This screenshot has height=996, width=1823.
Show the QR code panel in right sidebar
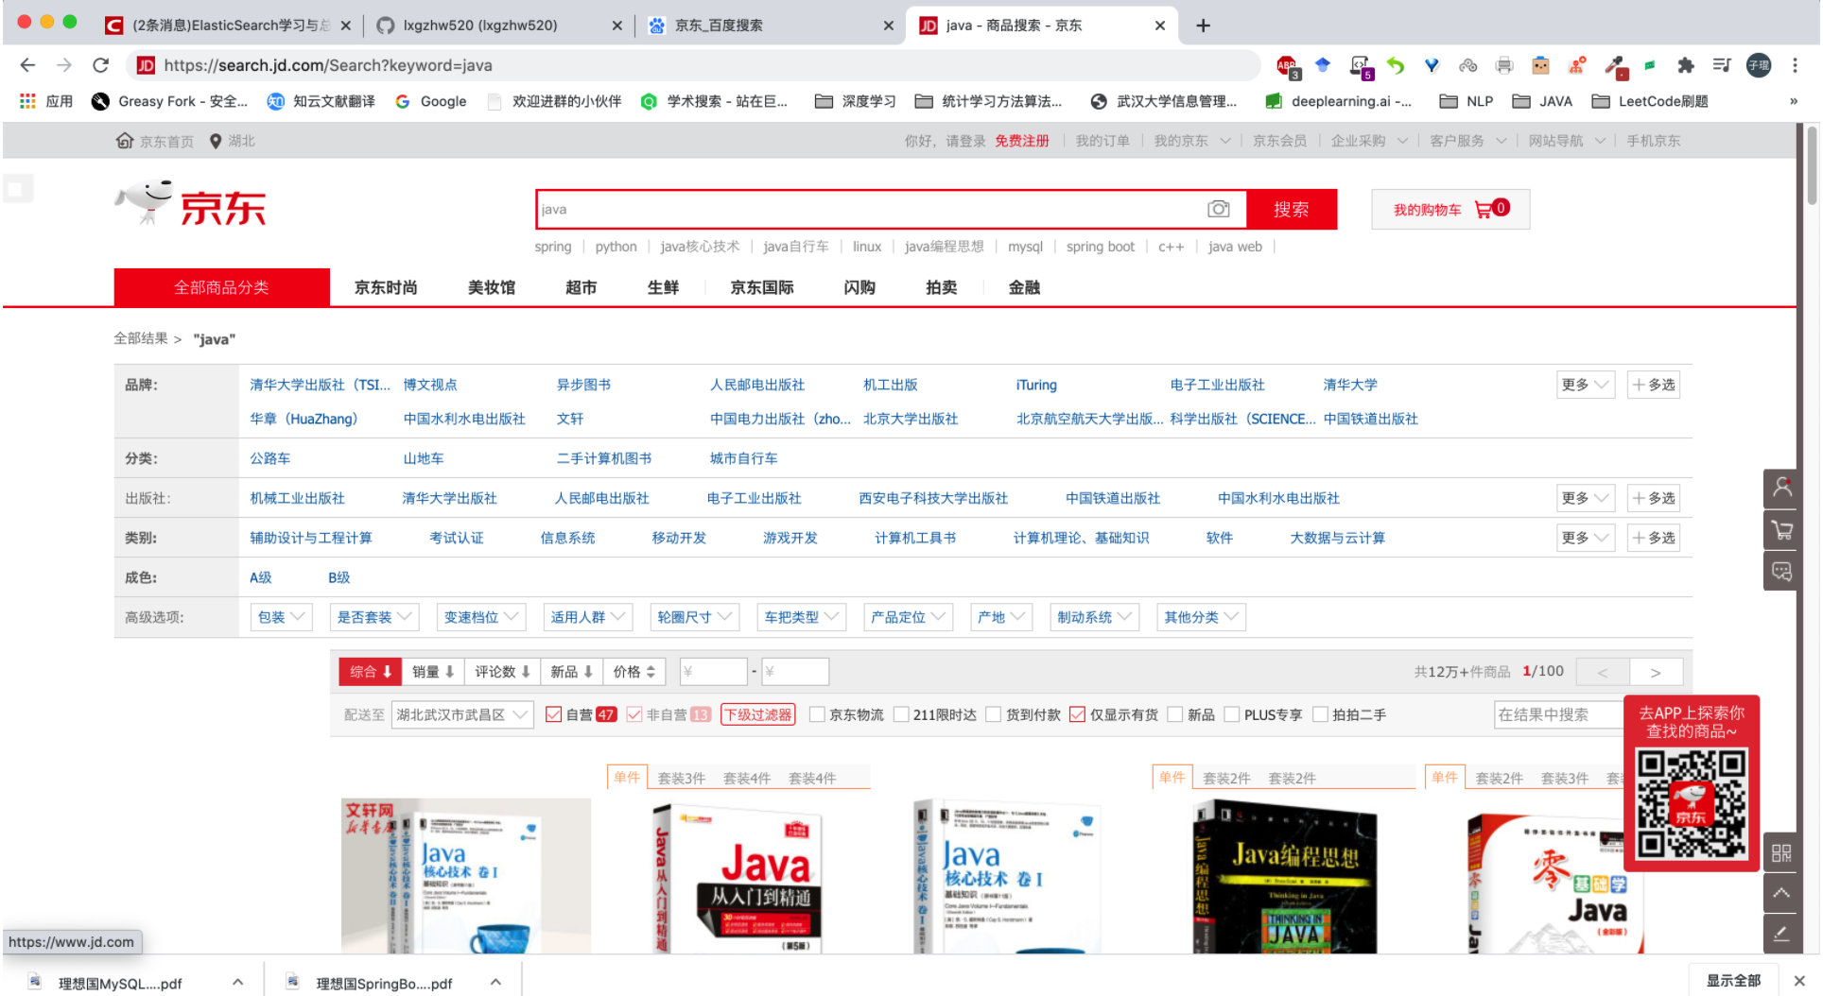point(1781,852)
